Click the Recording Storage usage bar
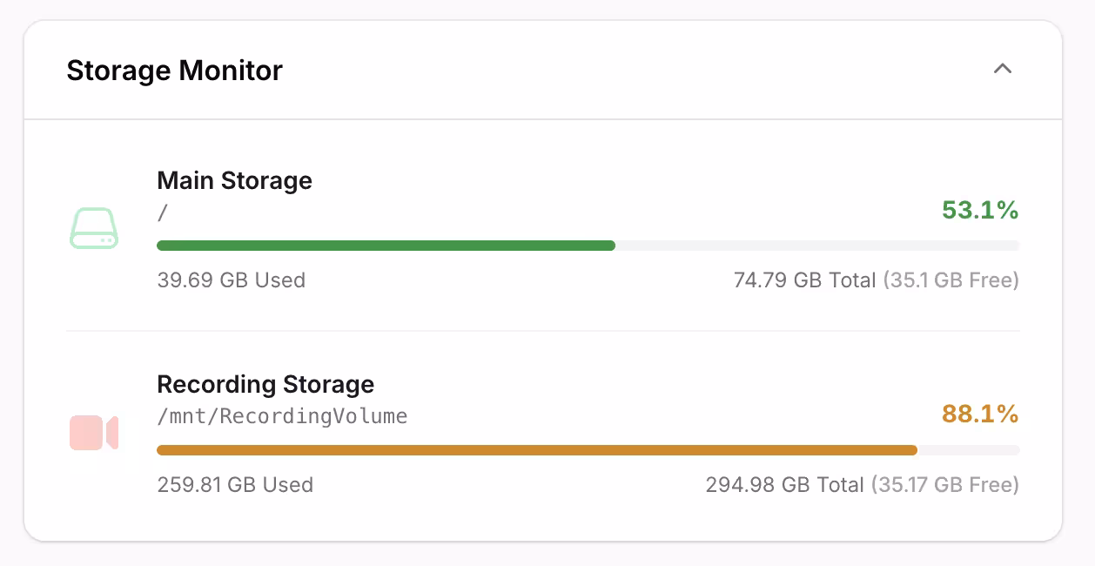 pos(588,450)
